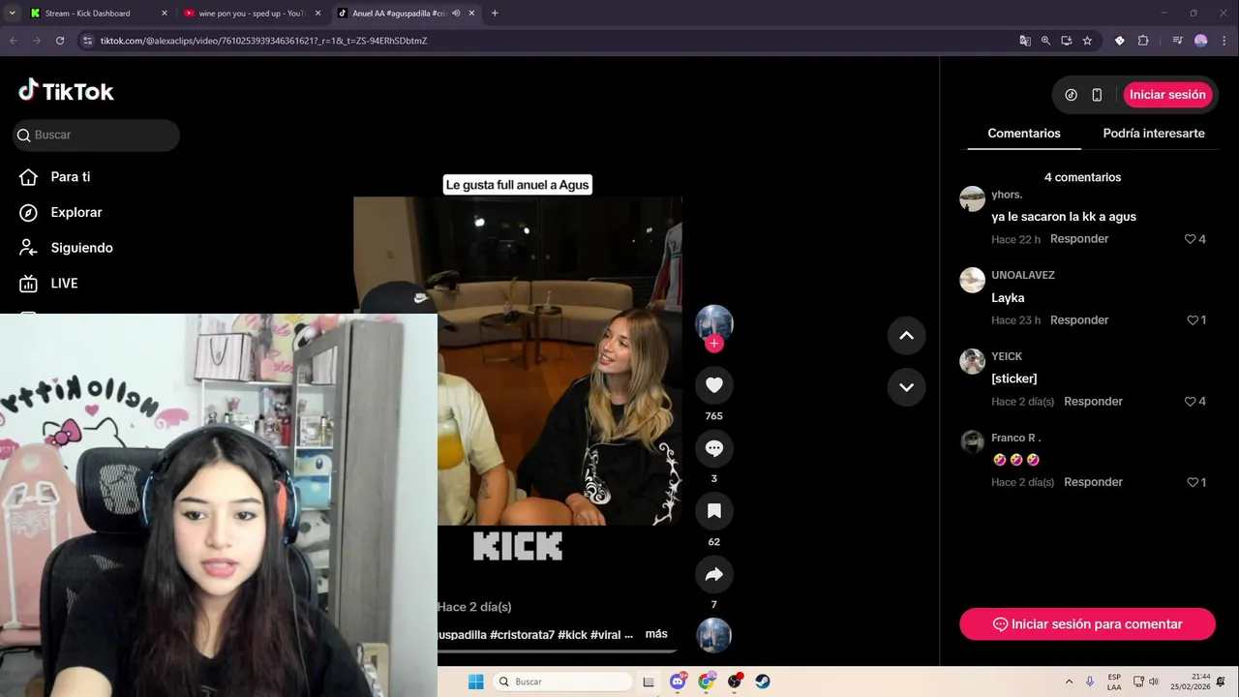Like YEICK sticker comment heart
Screen dimensions: 1239x697
(1191, 402)
